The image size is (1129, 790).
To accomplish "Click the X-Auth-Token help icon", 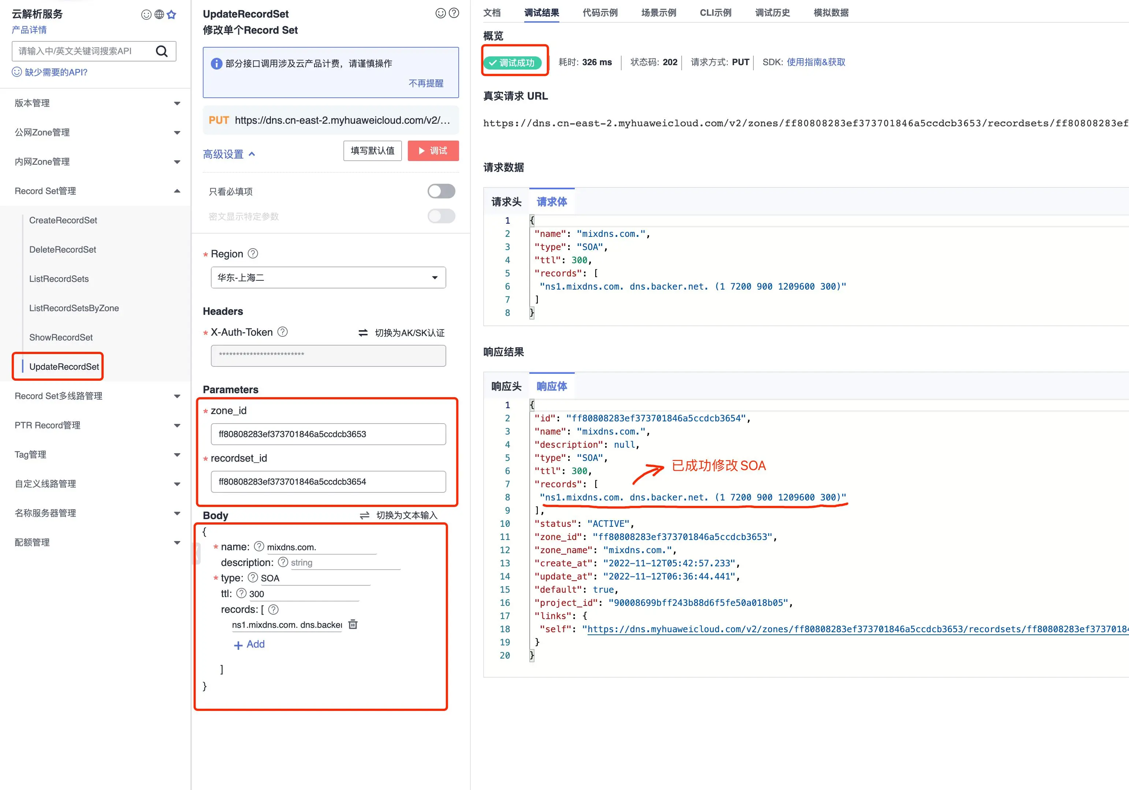I will 283,332.
